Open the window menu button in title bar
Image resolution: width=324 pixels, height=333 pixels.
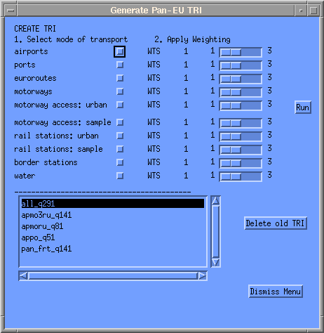[11, 11]
